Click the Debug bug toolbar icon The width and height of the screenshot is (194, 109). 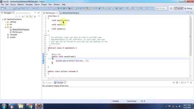(x=59, y=8)
